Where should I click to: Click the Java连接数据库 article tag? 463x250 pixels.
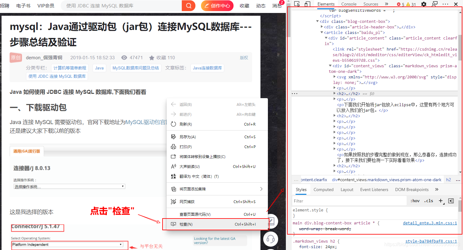pyautogui.click(x=207, y=68)
